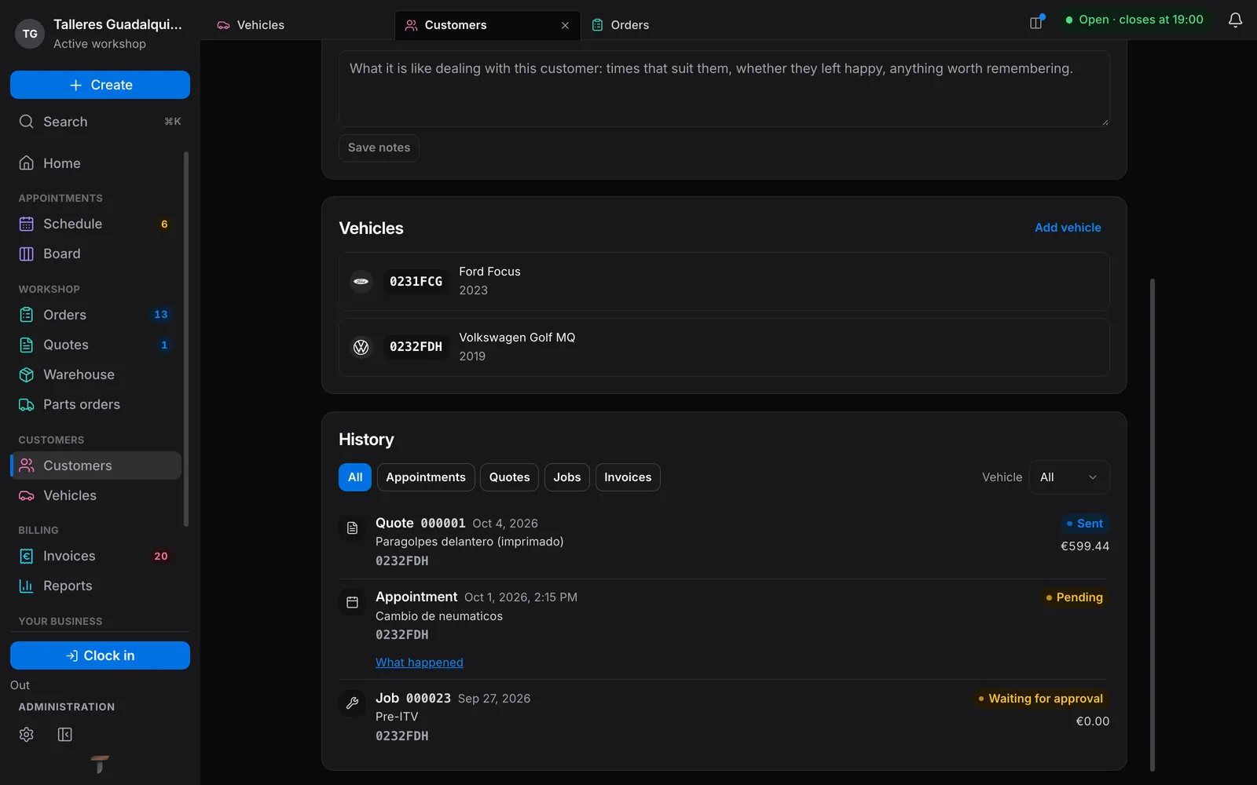Viewport: 1257px width, 785px height.
Task: Filter history by Invoices
Action: click(x=628, y=477)
